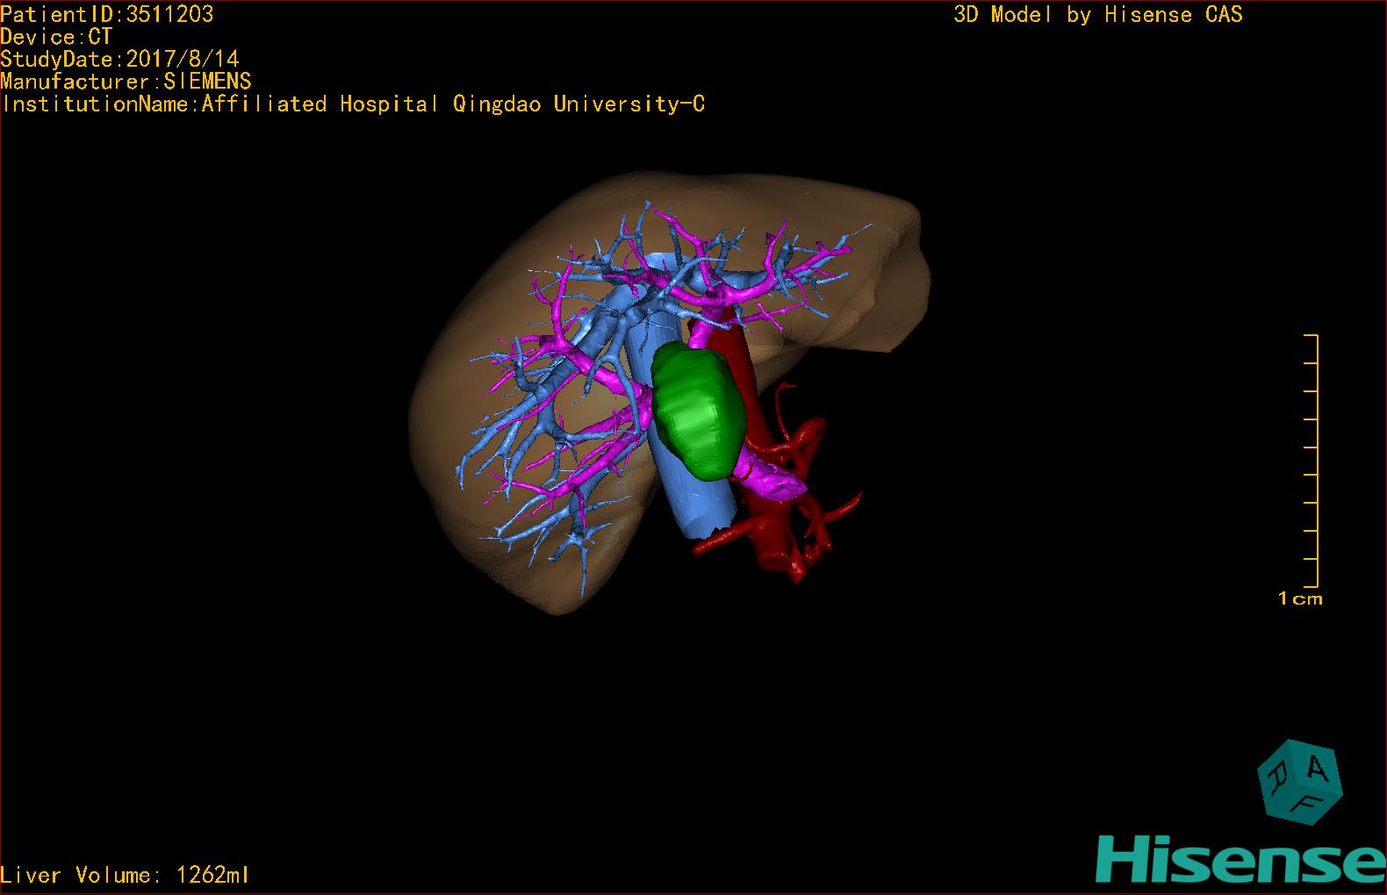Click the InstitutionName line text
Screen dimensions: 1387x895
pos(353,104)
